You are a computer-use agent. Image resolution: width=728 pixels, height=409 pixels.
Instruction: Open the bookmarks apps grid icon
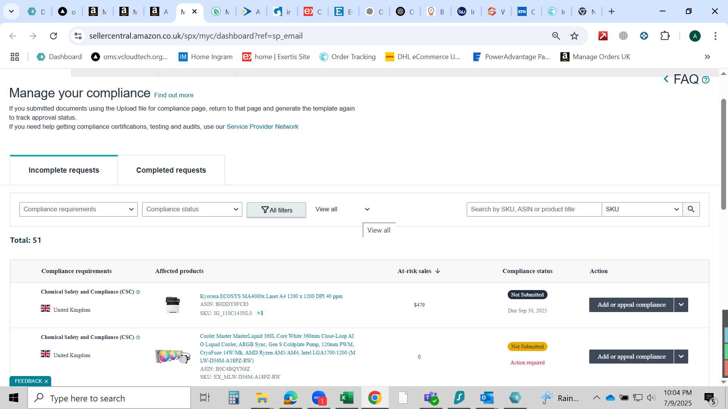click(15, 57)
